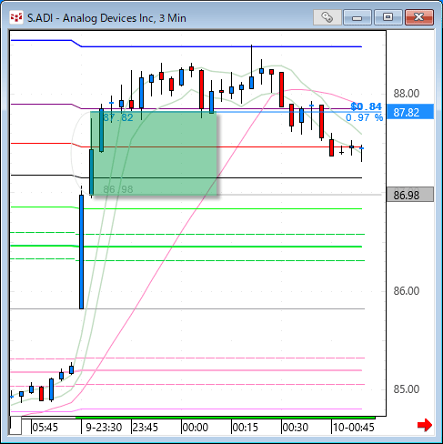This screenshot has height=444, width=443.
Task: Click the red candlestick app icon
Action: (16, 17)
